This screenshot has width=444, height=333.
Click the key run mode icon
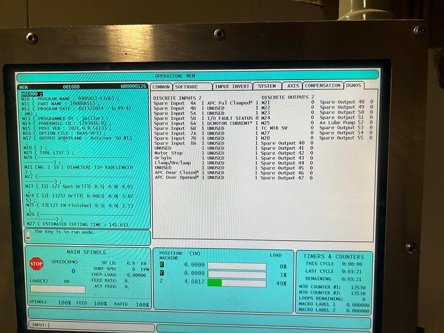pyautogui.click(x=28, y=235)
